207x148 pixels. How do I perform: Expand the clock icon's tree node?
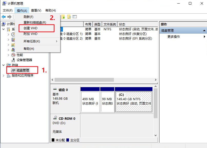(x=8, y=34)
